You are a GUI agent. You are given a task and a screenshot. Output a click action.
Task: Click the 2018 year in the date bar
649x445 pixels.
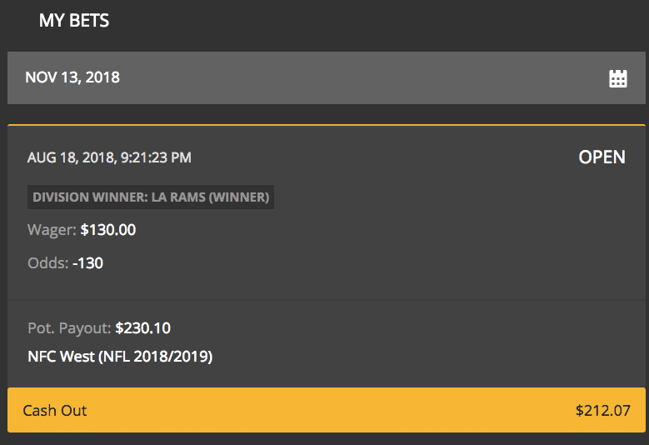(103, 77)
